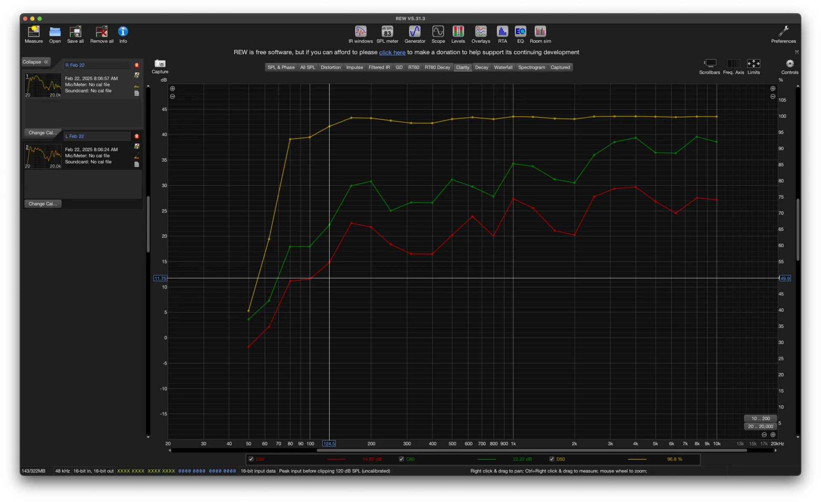Toggle the Scrollbars display button
The width and height of the screenshot is (821, 502).
point(709,64)
